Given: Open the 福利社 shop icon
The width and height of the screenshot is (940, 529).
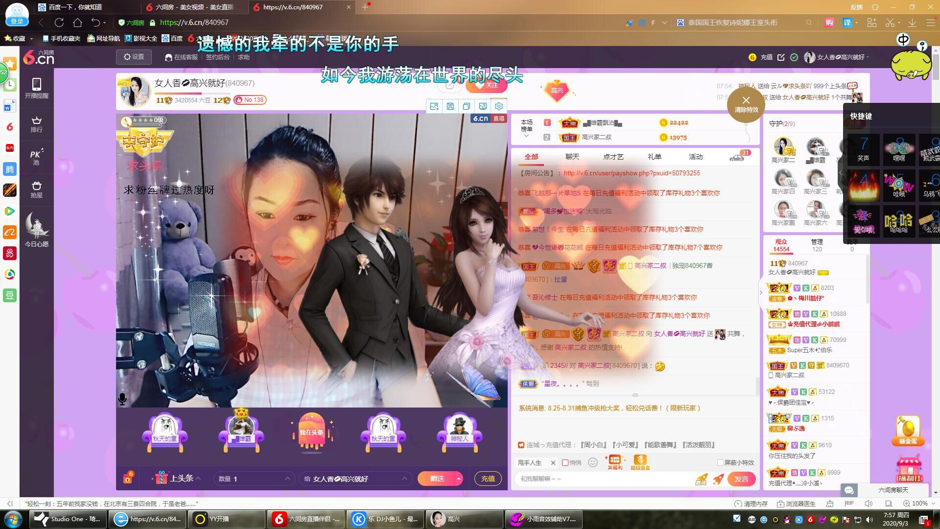Looking at the screenshot, I should point(909,468).
